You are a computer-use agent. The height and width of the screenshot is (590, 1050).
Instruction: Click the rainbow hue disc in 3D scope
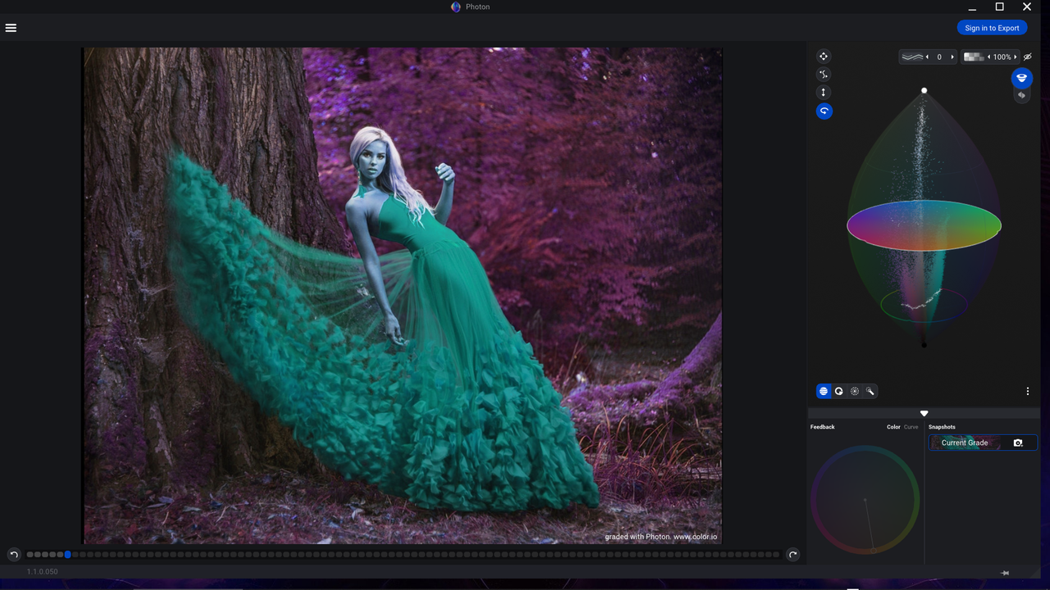coord(924,225)
